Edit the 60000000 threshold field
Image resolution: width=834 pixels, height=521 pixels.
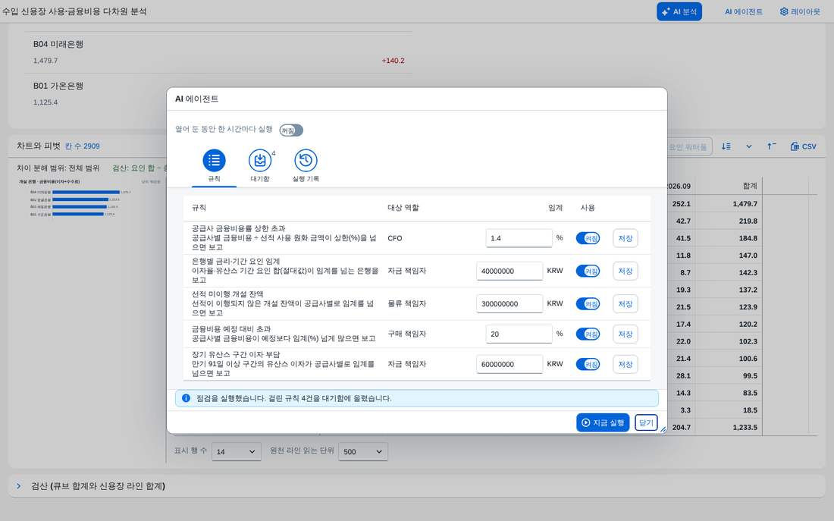pos(509,365)
